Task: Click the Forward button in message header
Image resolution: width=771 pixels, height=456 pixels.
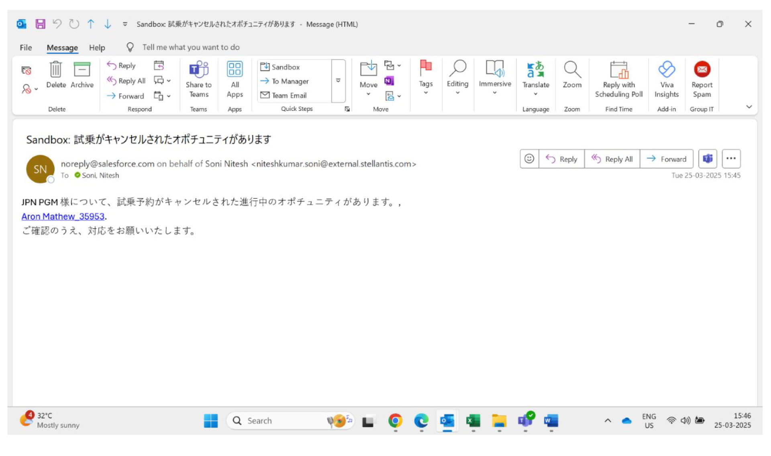Action: (666, 159)
